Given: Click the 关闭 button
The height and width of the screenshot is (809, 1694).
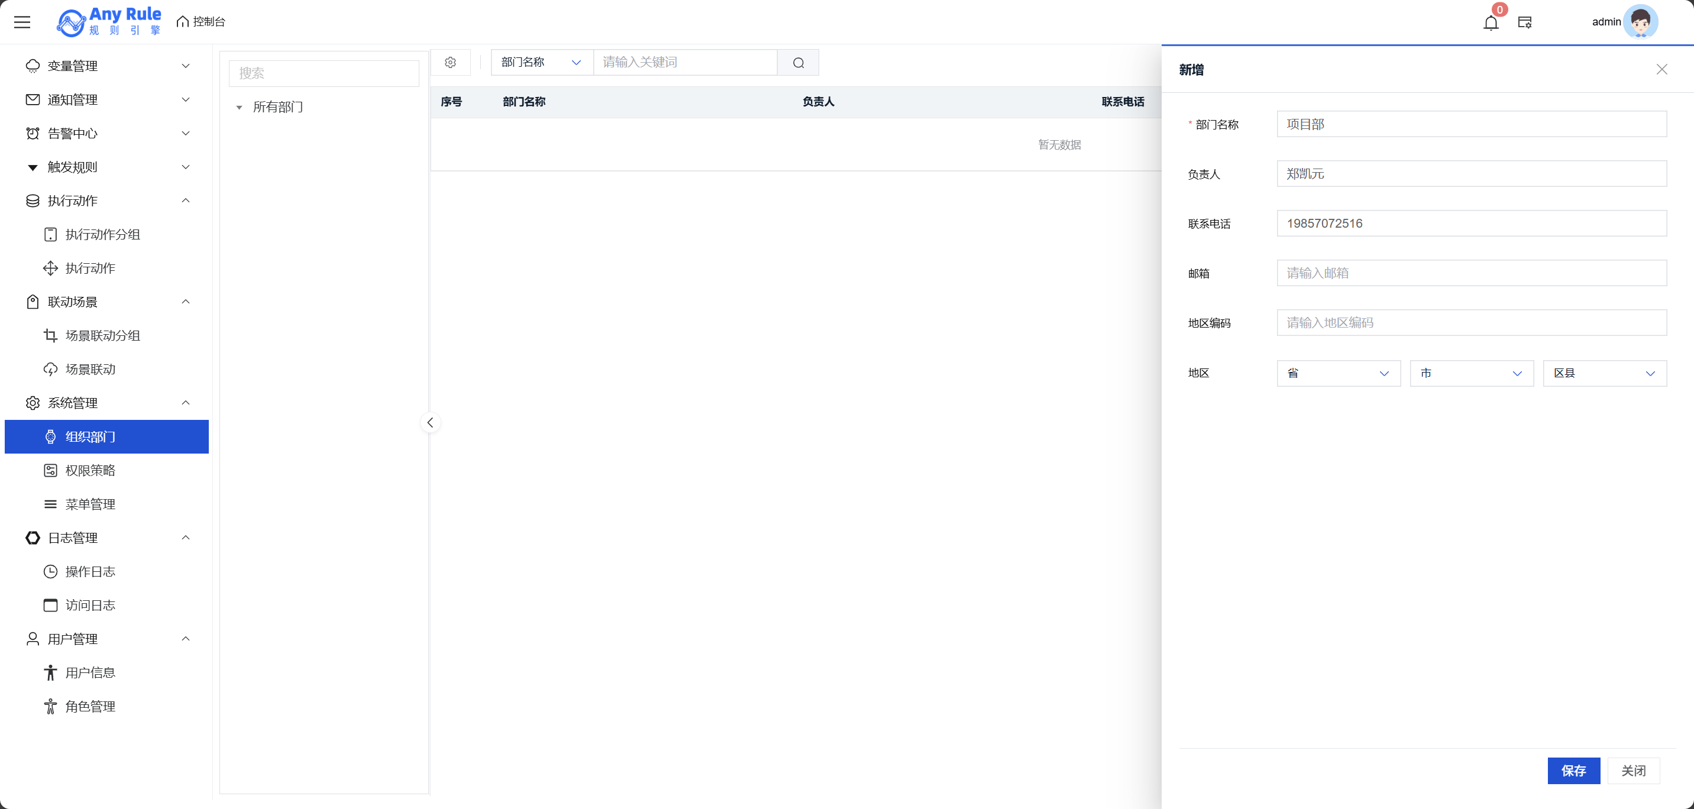Looking at the screenshot, I should (1634, 770).
